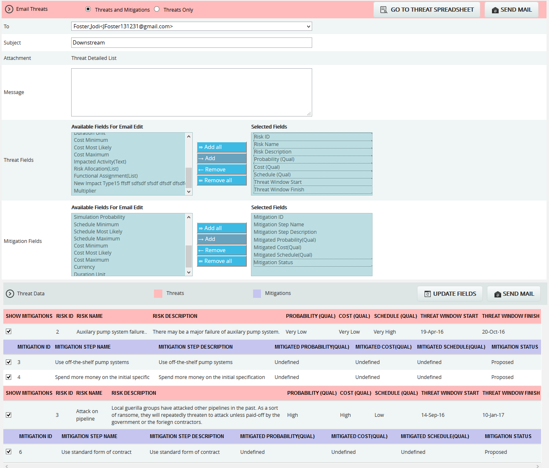
Task: Uncheck show mitigations for Auxilary pump risk
Action: (x=9, y=332)
